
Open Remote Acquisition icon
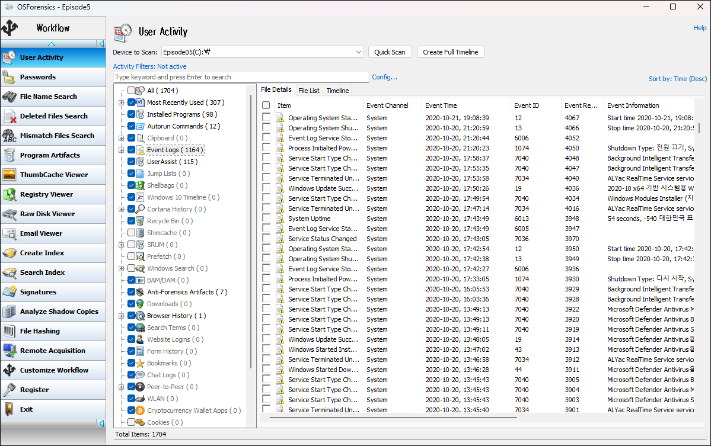pos(9,351)
